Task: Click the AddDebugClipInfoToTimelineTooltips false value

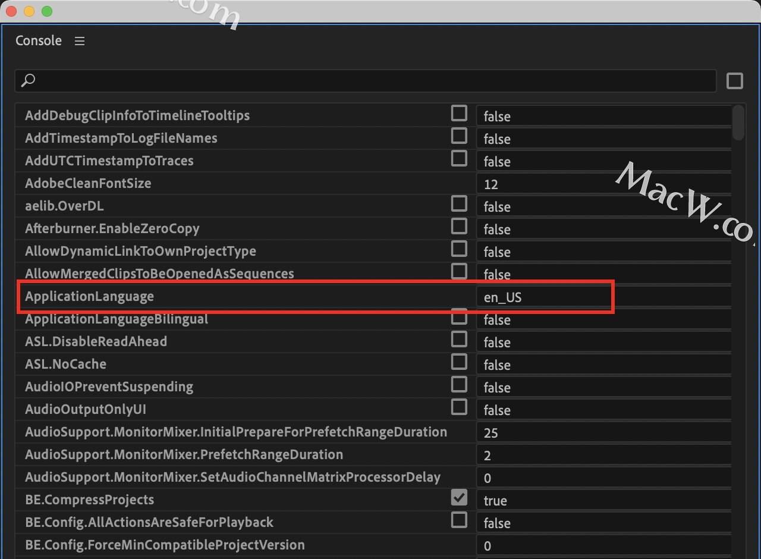Action: [604, 116]
